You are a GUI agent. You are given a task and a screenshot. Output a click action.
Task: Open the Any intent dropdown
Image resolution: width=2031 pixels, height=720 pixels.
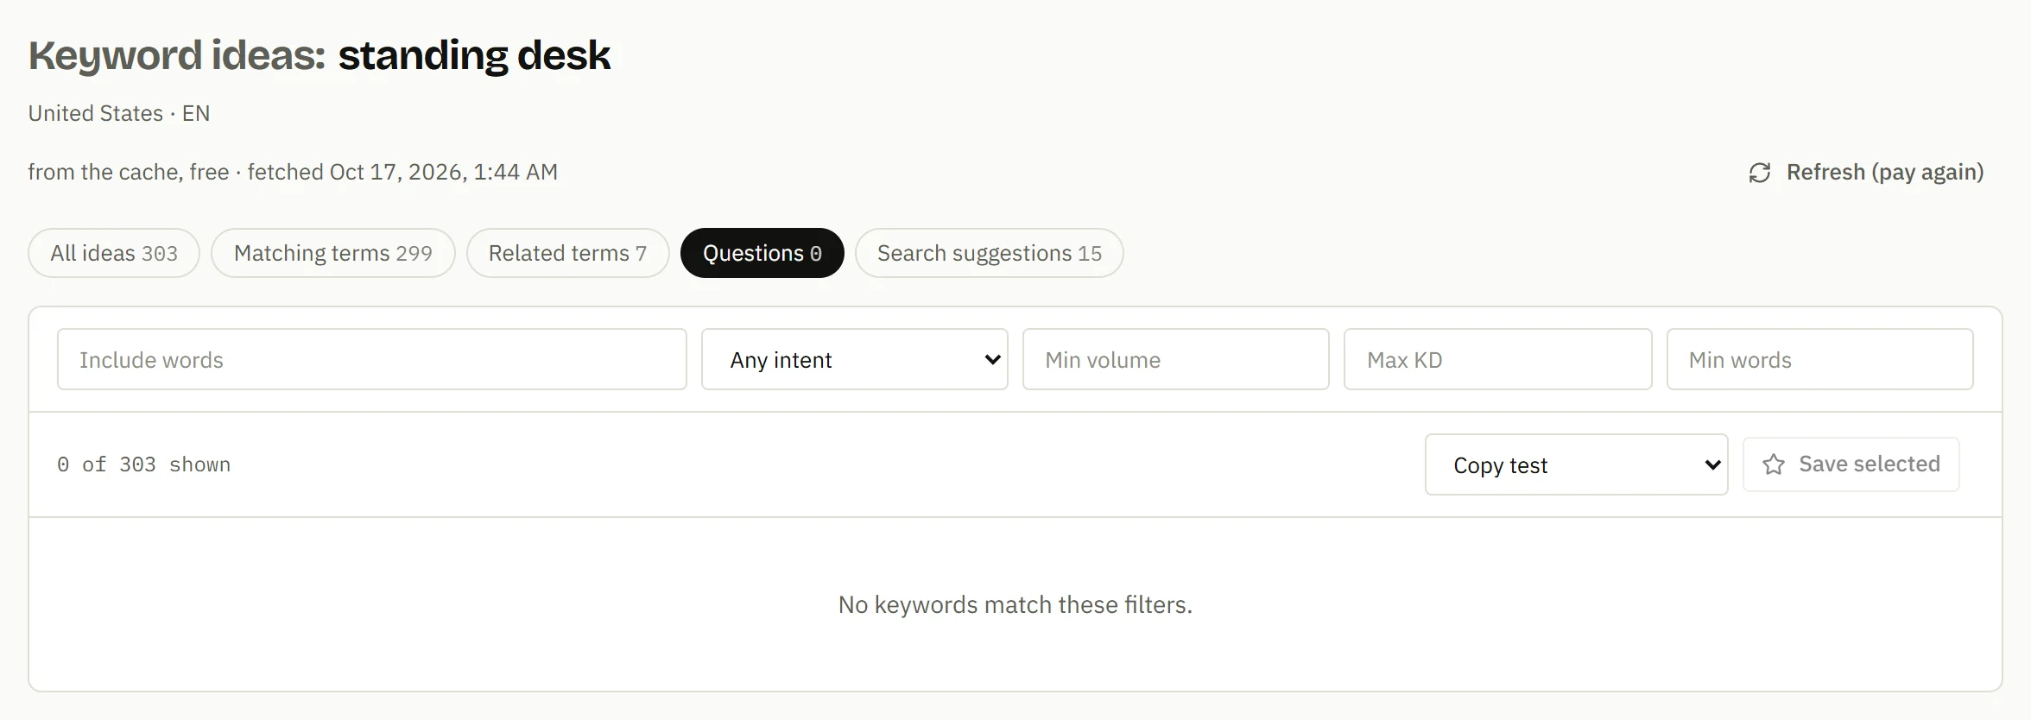855,359
